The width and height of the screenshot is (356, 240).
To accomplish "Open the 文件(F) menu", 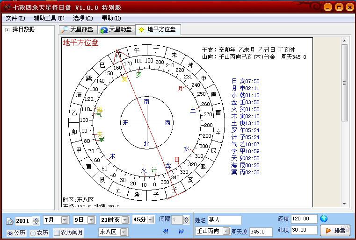I will point(15,18).
